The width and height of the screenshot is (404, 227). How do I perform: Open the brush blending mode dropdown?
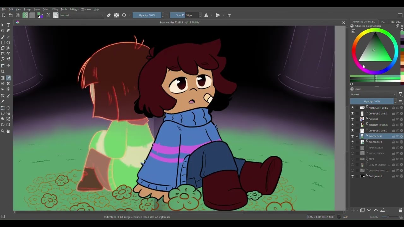[x=82, y=15]
